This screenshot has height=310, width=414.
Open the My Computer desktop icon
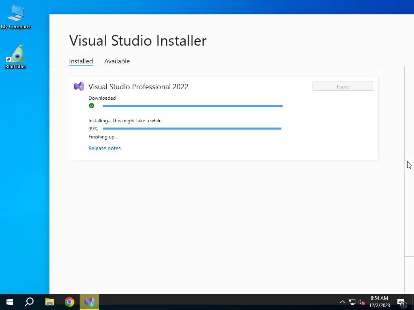pos(16,17)
